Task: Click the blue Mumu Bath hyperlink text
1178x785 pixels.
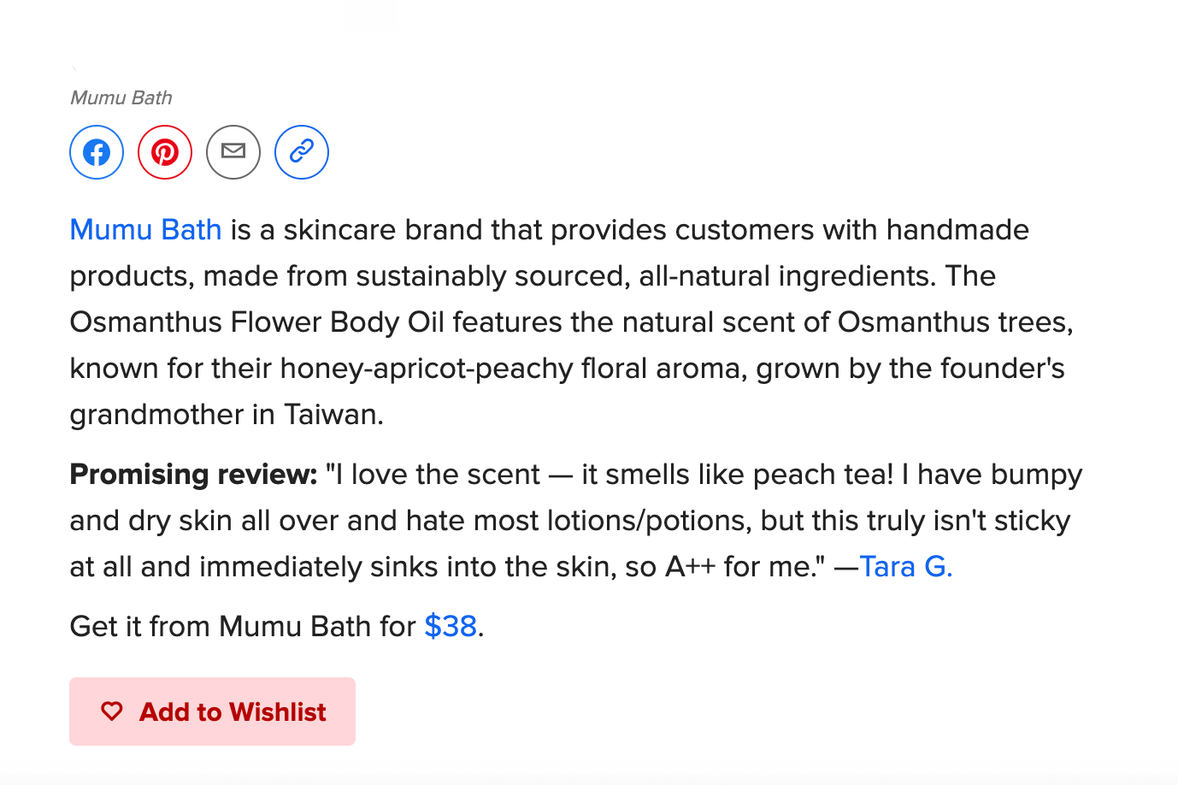Action: [x=144, y=229]
